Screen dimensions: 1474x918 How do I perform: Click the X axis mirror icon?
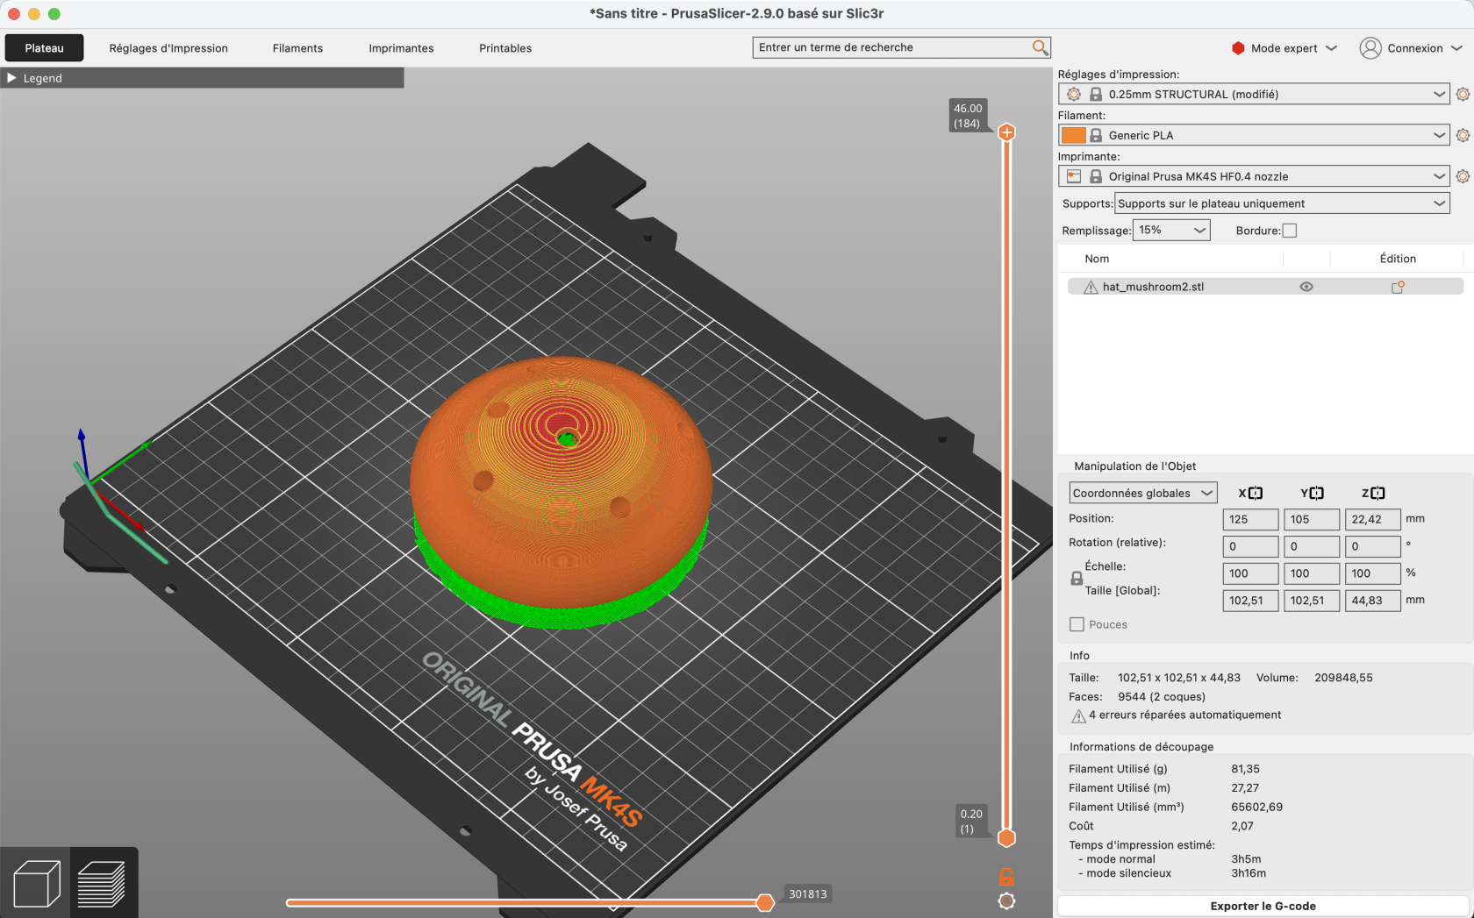[x=1256, y=493]
